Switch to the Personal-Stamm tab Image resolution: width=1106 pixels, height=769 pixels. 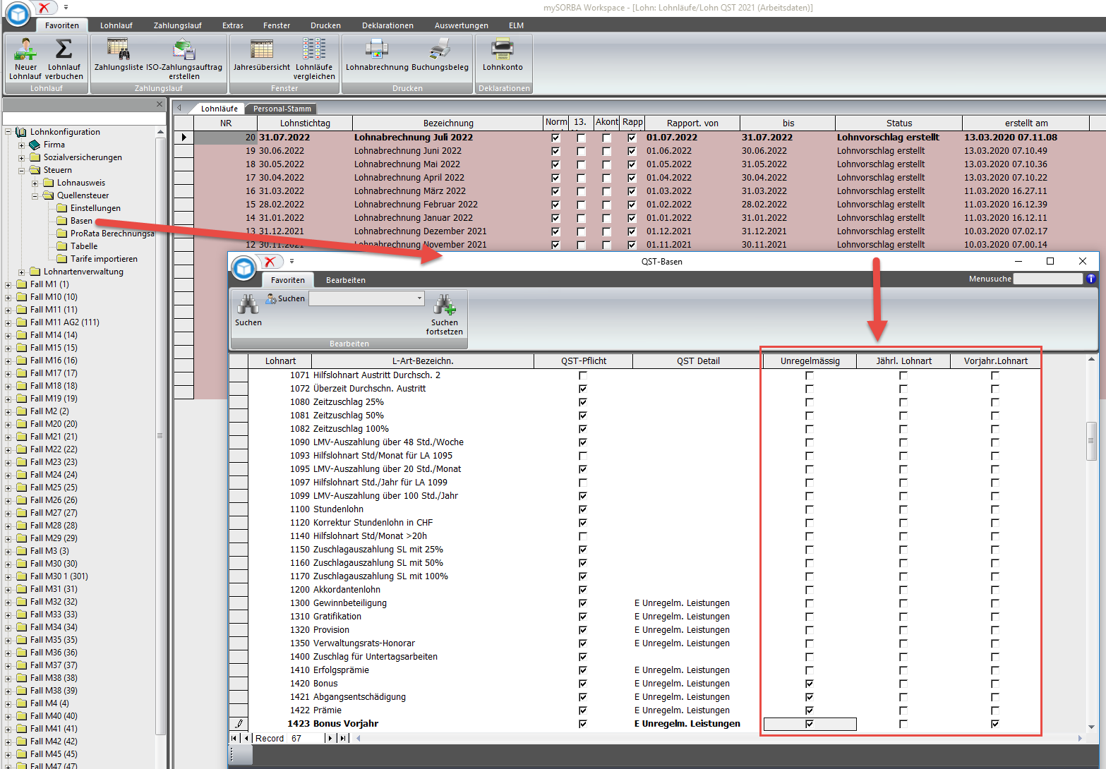(282, 109)
